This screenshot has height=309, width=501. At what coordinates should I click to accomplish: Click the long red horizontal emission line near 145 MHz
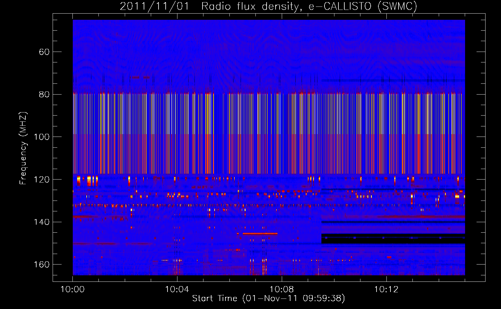point(260,234)
